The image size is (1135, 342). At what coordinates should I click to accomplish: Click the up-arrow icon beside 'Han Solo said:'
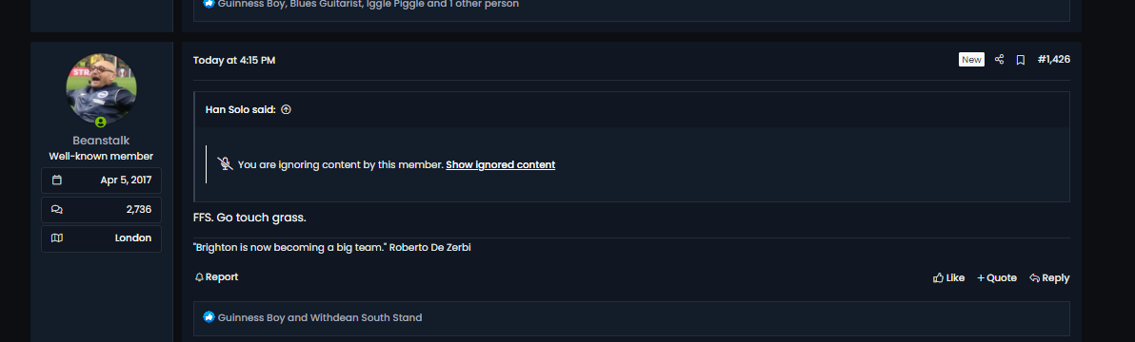[x=286, y=109]
